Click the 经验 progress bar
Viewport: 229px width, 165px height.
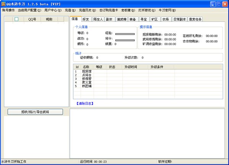pos(125,34)
